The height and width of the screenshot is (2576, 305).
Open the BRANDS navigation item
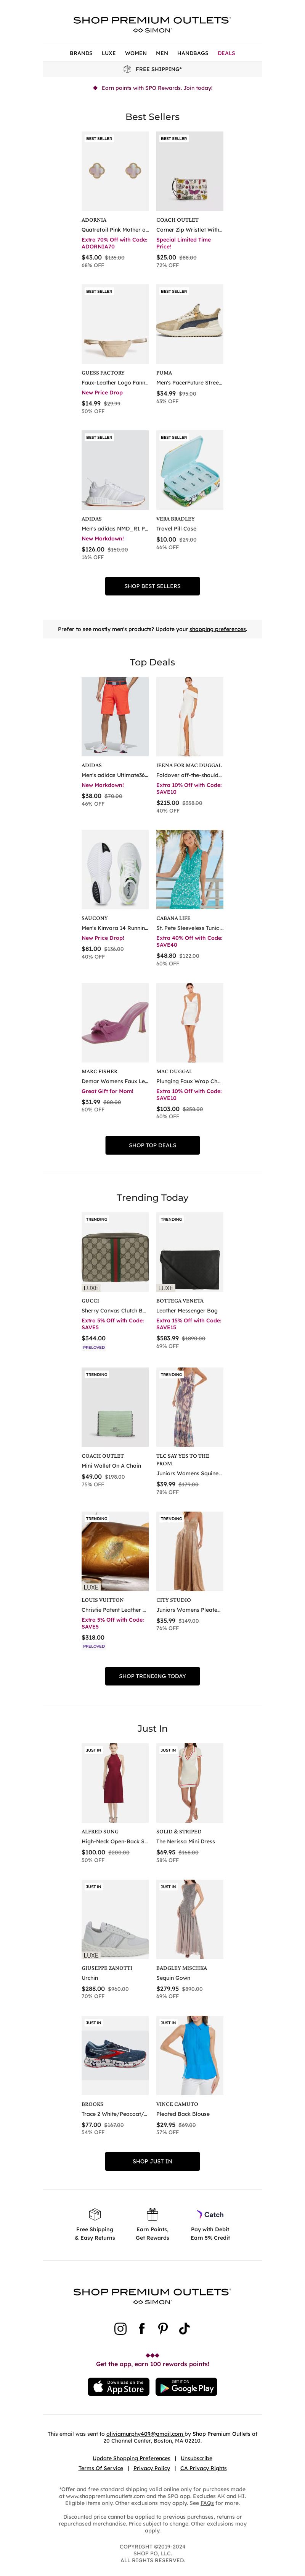(81, 53)
